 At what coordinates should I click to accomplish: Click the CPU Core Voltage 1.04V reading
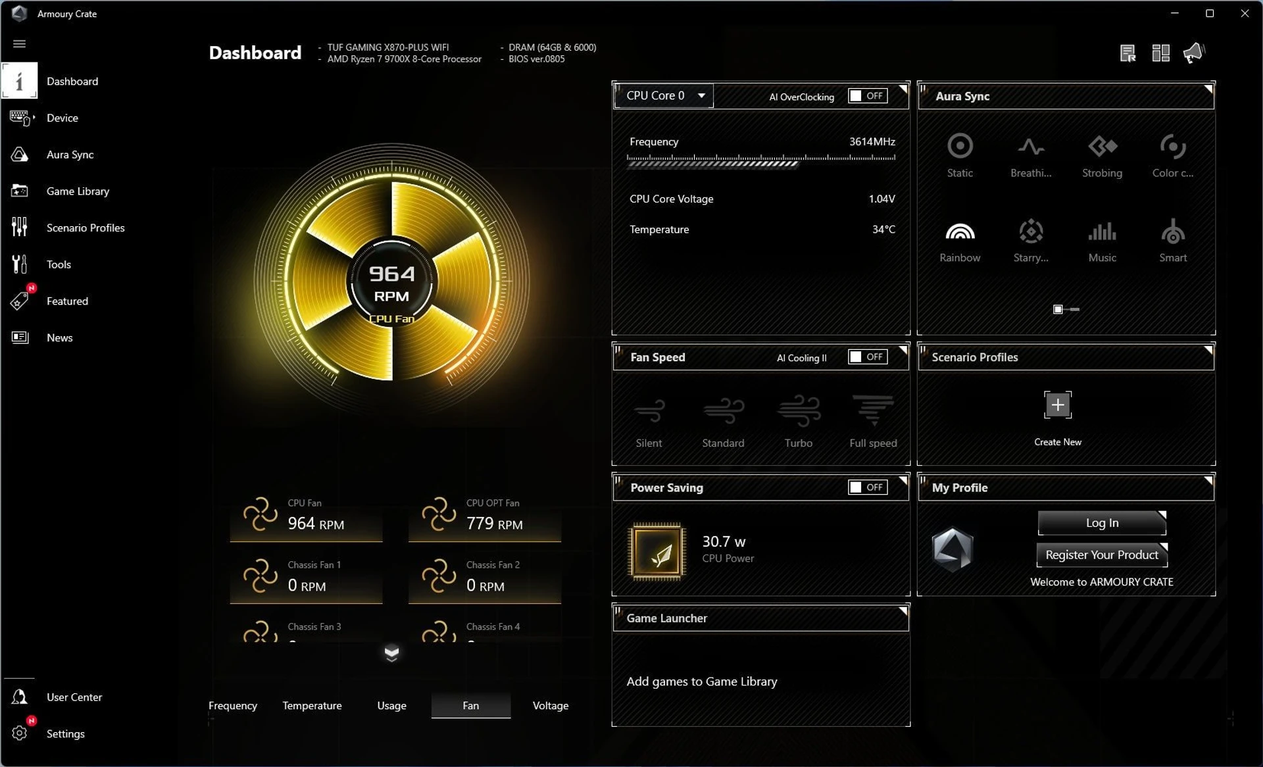coord(762,199)
